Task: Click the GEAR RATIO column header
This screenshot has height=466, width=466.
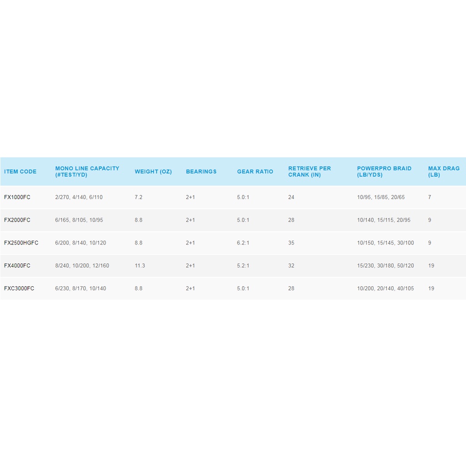Action: pos(255,172)
